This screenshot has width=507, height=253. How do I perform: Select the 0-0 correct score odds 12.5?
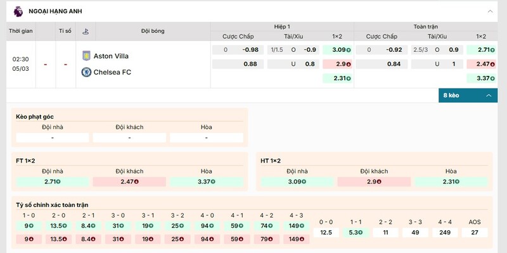tap(326, 233)
